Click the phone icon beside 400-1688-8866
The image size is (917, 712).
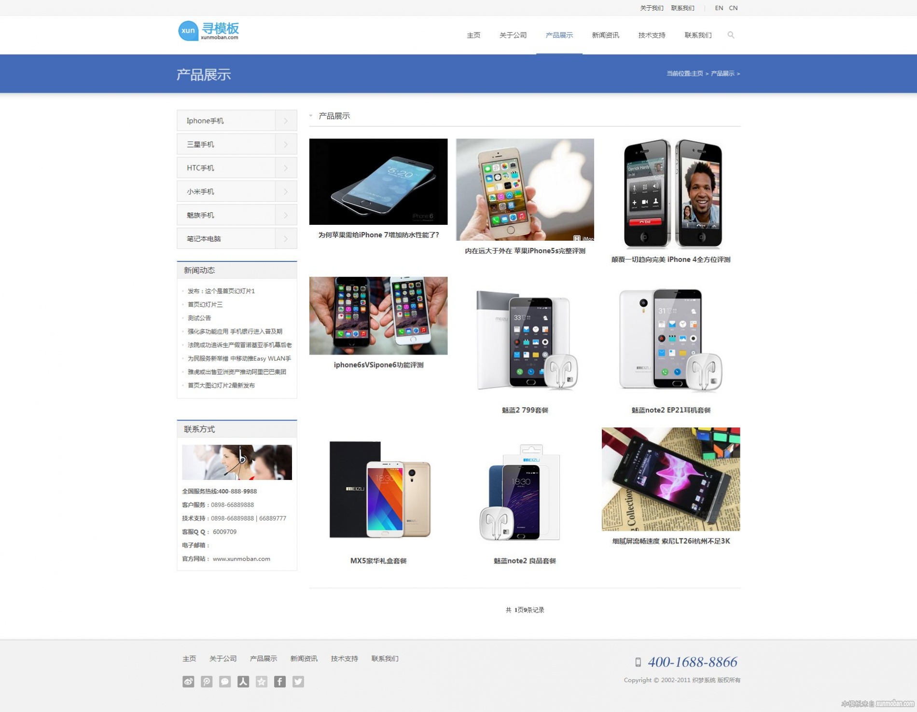638,662
